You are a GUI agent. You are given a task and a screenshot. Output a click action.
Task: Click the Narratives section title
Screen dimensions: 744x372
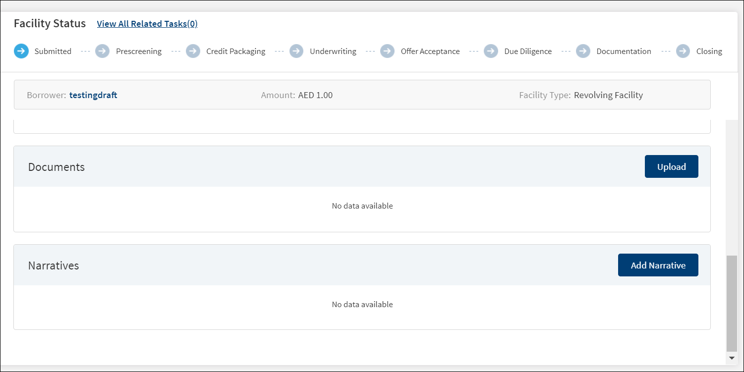[54, 266]
